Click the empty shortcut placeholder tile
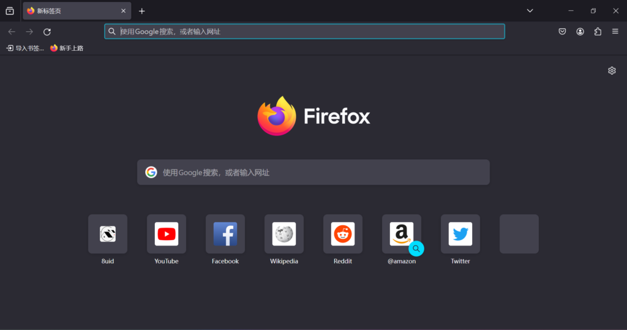The height and width of the screenshot is (330, 627). click(x=519, y=234)
